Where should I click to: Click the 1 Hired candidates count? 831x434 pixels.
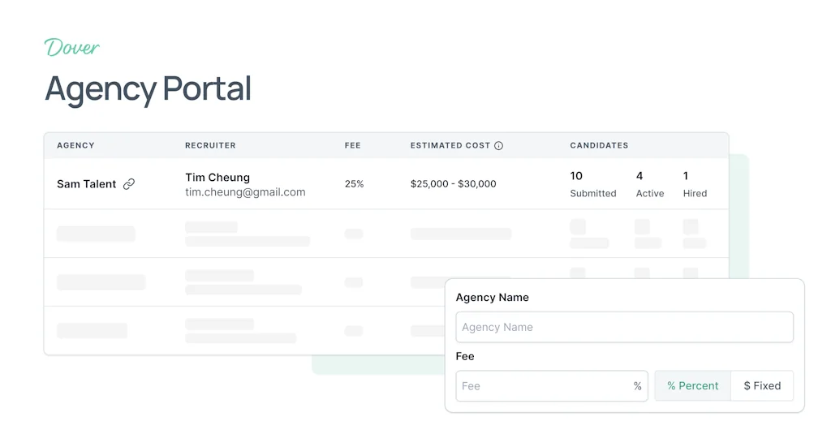(695, 184)
